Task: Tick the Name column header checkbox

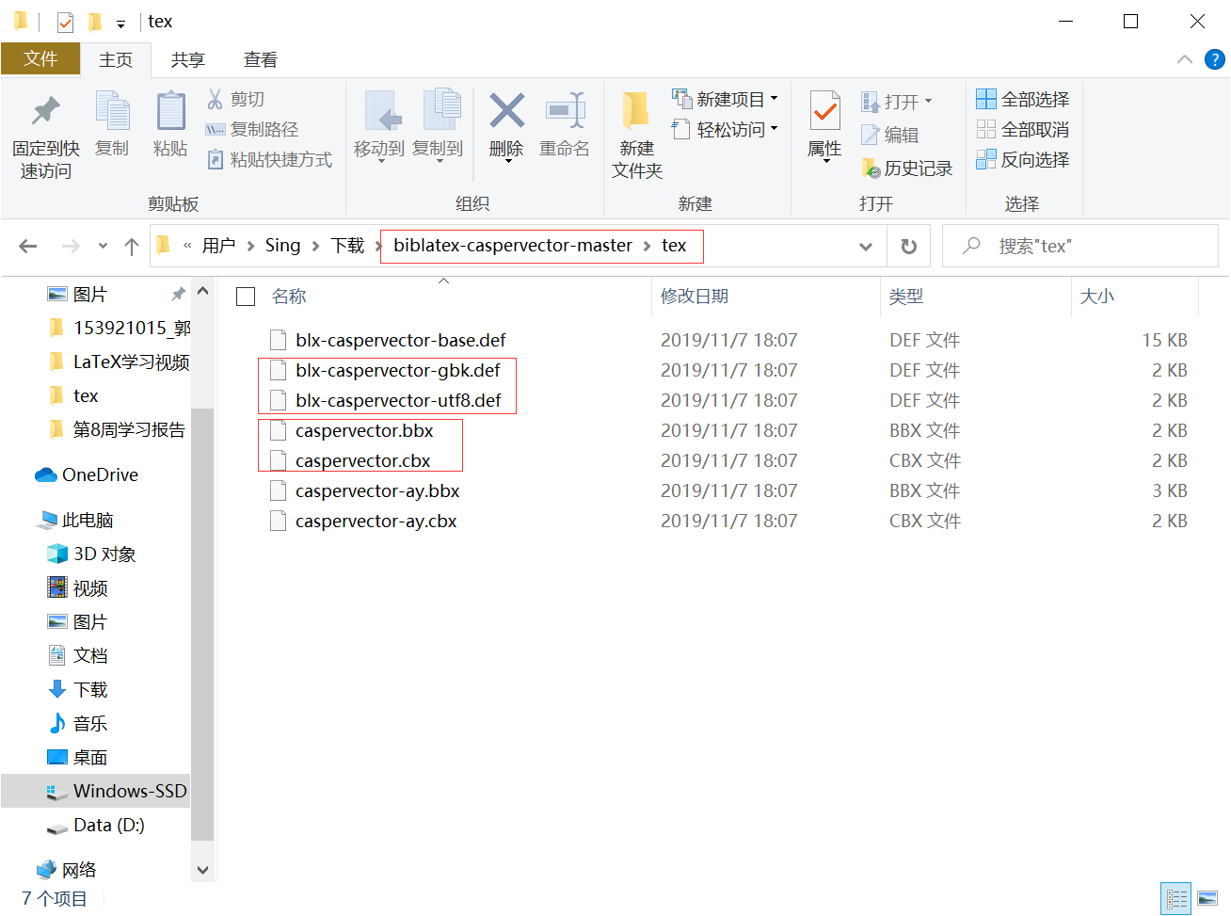Action: [x=245, y=296]
